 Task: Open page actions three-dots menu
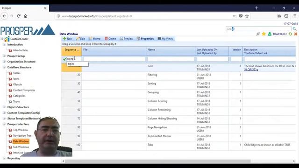pyautogui.click(x=235, y=16)
